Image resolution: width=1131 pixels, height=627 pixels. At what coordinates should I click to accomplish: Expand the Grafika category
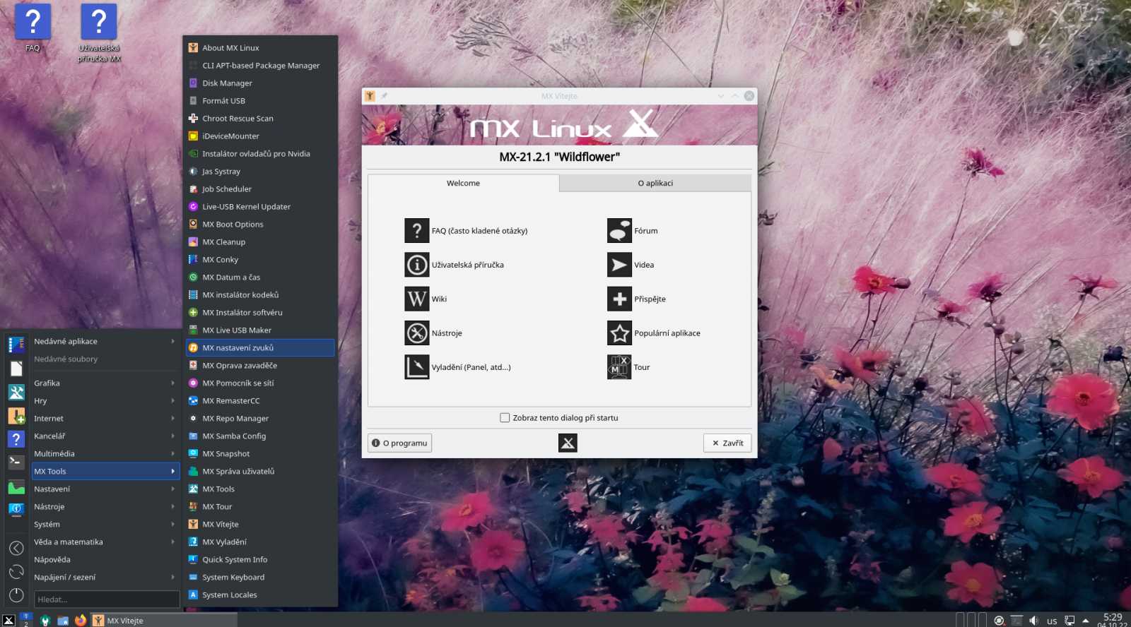[105, 383]
